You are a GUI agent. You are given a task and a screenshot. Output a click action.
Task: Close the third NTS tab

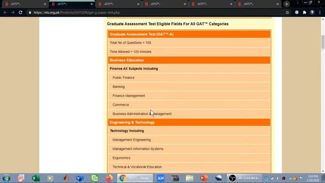(x=138, y=4)
